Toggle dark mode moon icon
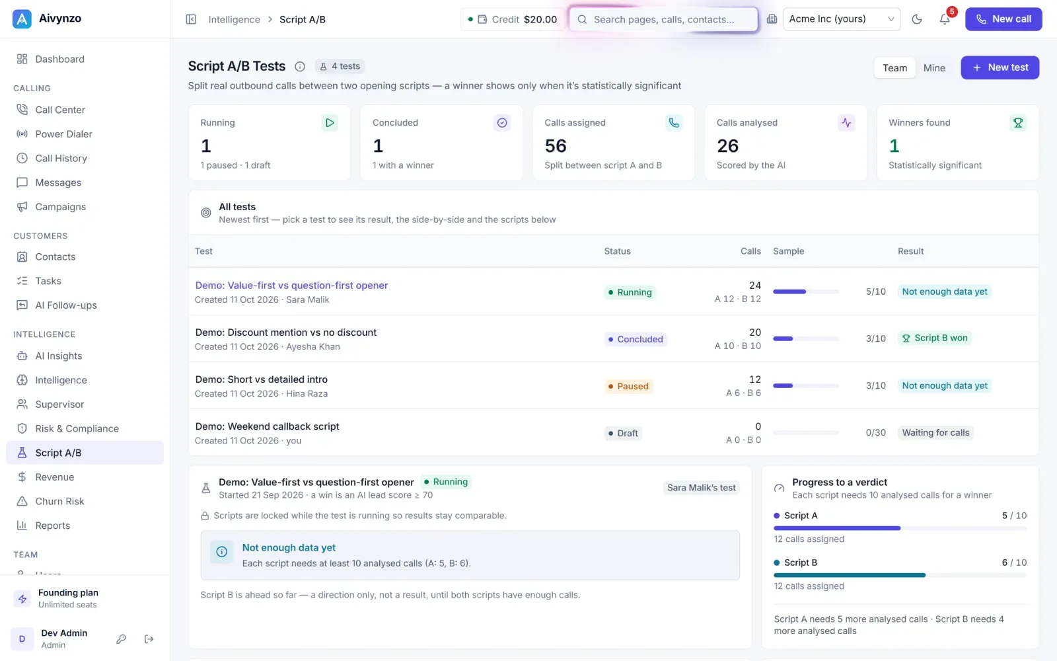This screenshot has width=1057, height=661. coord(917,19)
